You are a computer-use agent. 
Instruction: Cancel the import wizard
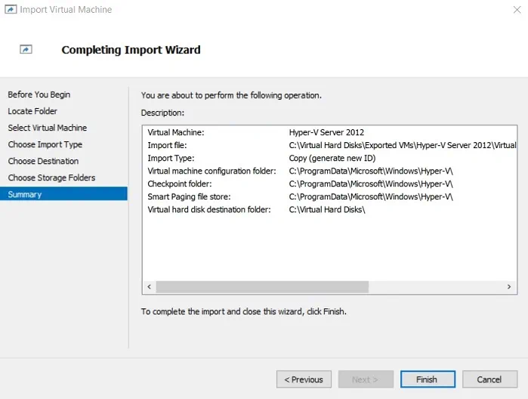coord(489,379)
